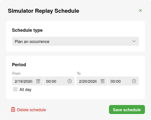
Task: Focus the From date field 2/19/2026
Action: tap(24, 81)
